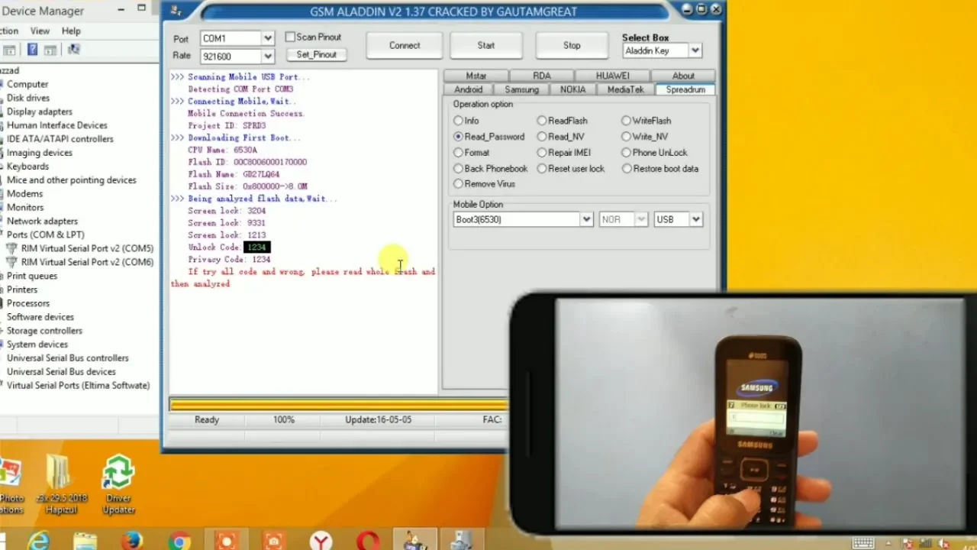This screenshot has width=977, height=550.
Task: Switch to Device Manager taskbar icon
Action: coord(463,540)
